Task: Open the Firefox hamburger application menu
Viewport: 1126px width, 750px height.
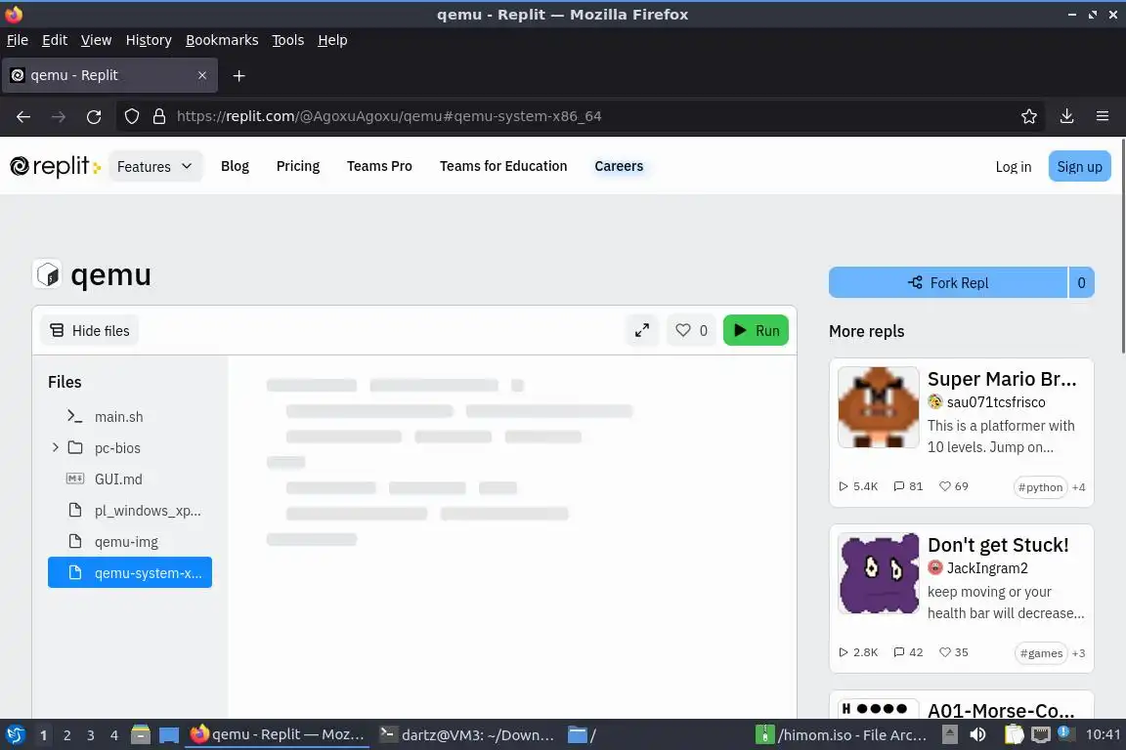Action: pos(1103,116)
